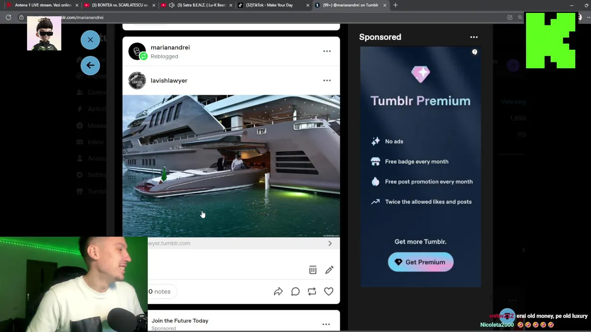Open lavishlawyer avatar
591x332 pixels.
coord(137,81)
